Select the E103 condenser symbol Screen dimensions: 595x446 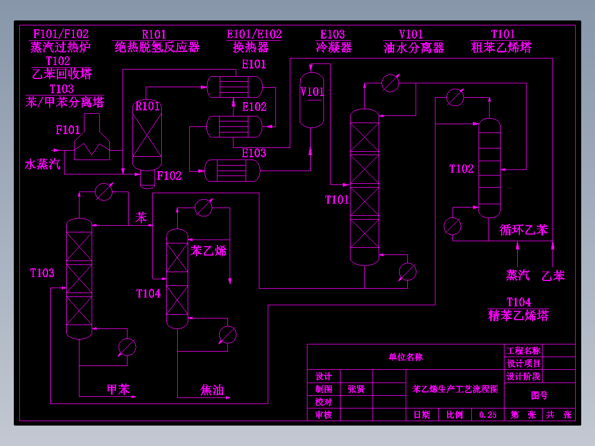(232, 171)
